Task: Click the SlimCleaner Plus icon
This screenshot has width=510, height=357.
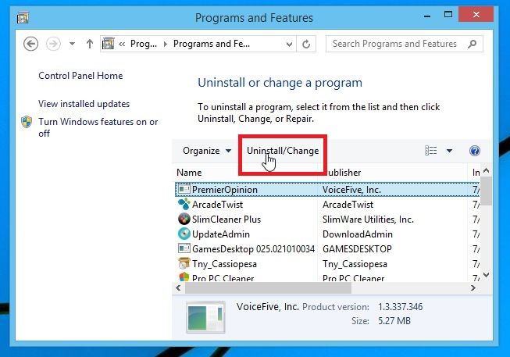Action: click(184, 219)
